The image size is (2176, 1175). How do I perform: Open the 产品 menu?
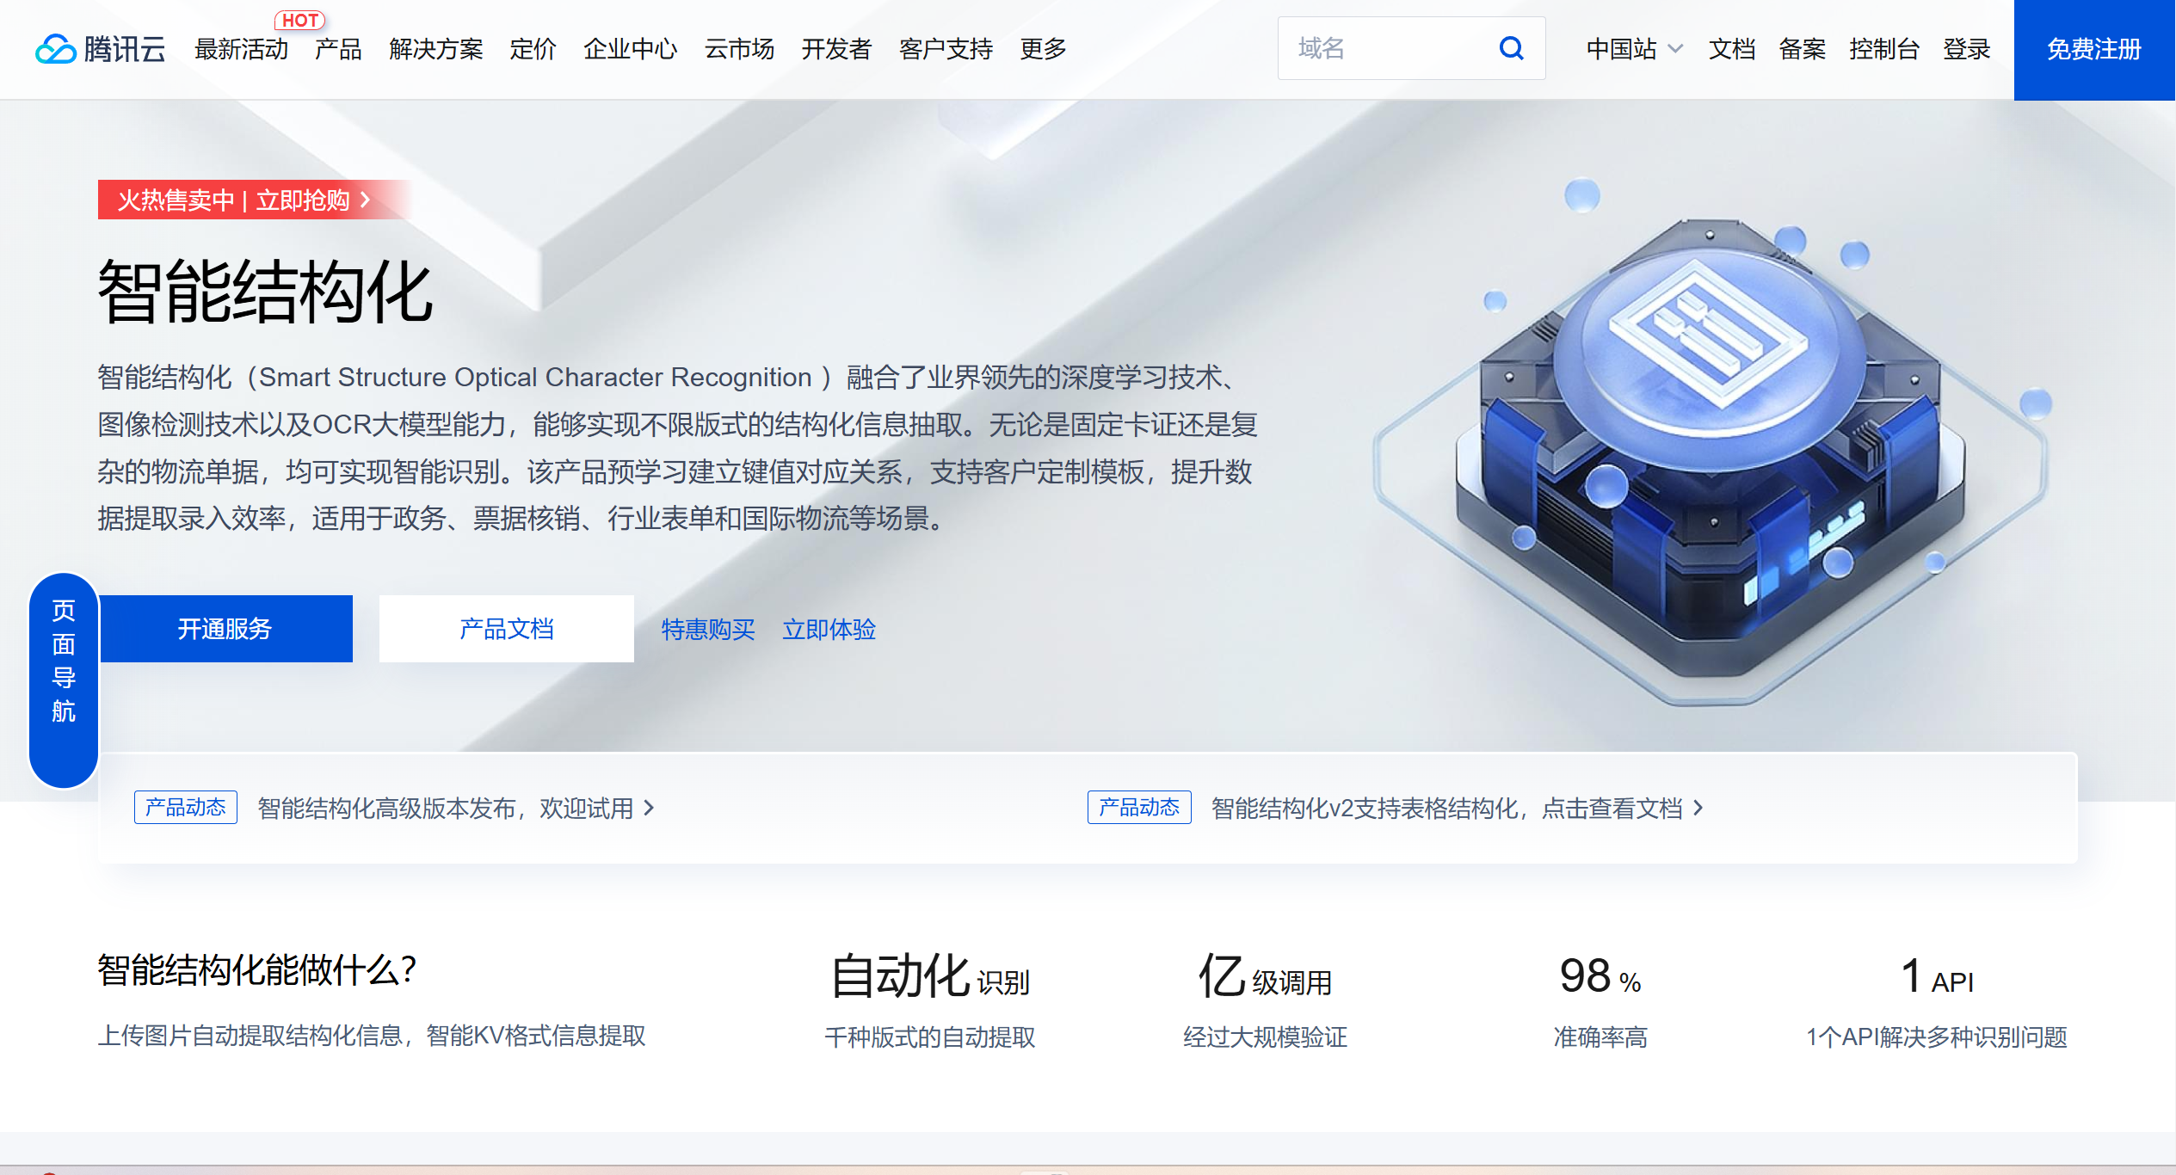(x=338, y=49)
